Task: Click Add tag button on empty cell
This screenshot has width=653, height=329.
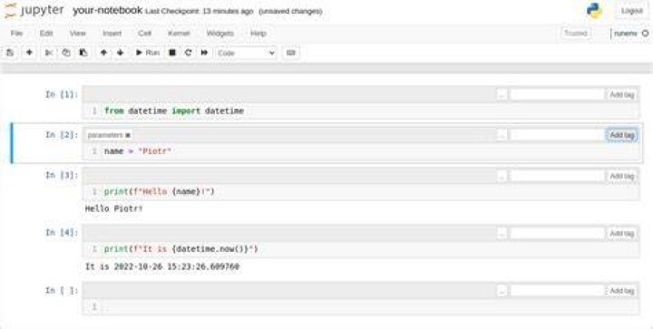Action: tap(622, 291)
